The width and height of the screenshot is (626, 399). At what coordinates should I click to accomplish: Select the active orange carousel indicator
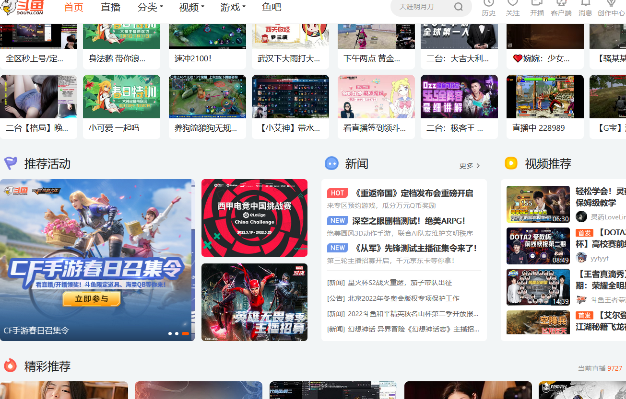[185, 333]
